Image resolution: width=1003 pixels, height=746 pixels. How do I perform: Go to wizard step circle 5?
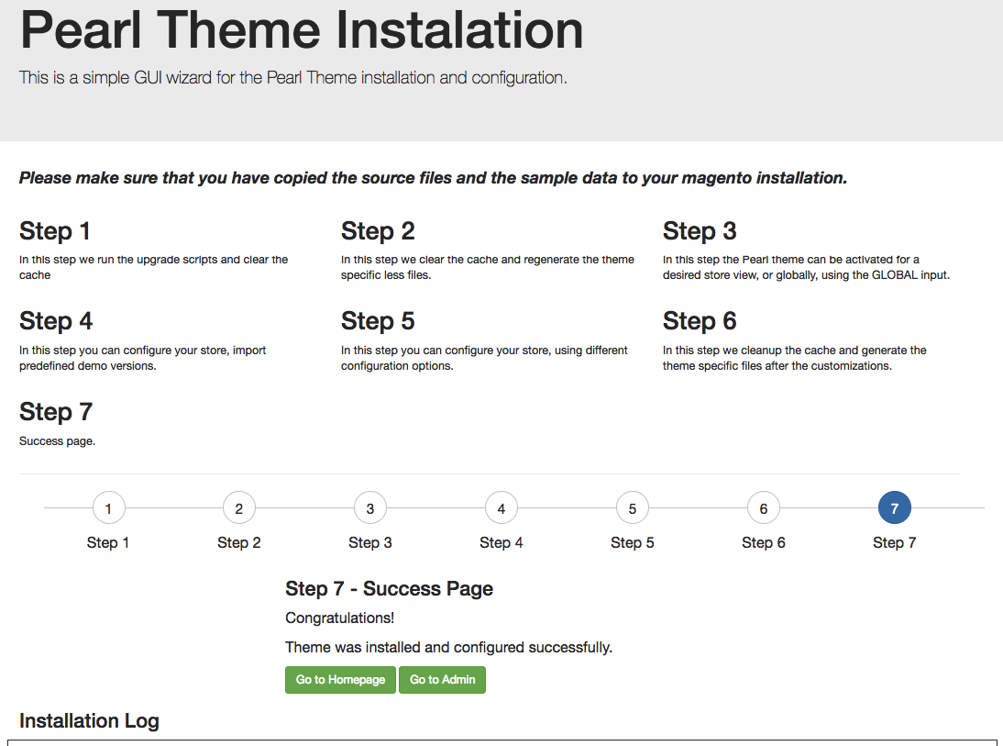pyautogui.click(x=633, y=508)
